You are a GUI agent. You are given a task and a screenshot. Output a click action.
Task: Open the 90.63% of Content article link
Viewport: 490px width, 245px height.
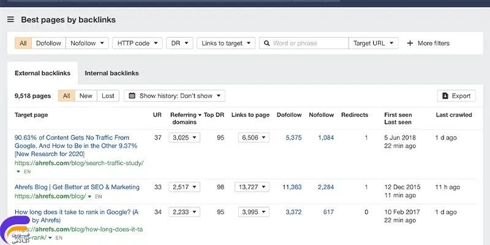(76, 146)
